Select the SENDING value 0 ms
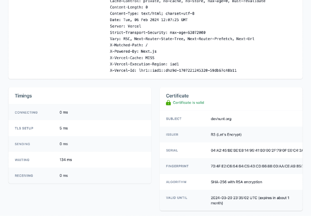This screenshot has height=216, width=311. (64, 144)
